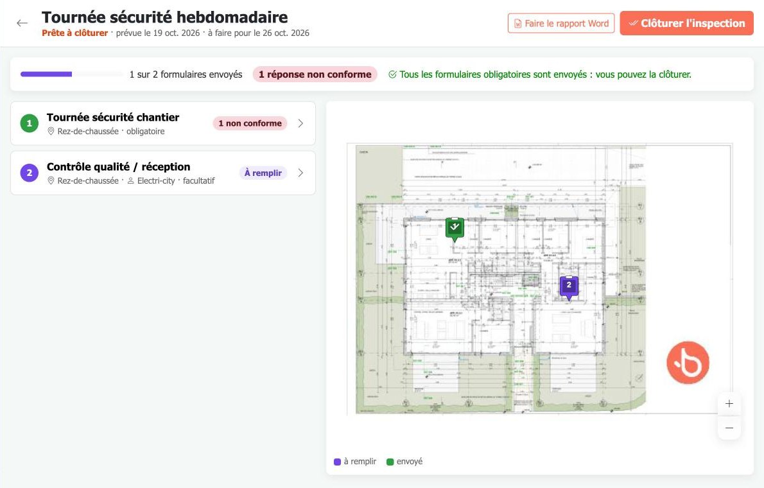Open Contrôle qualité / réception form
The image size is (764, 488).
(x=162, y=173)
